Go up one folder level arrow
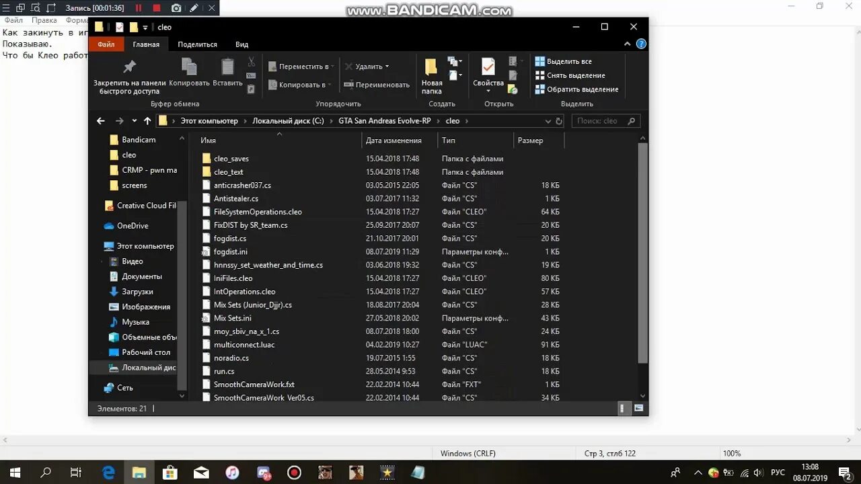Viewport: 861px width, 484px height. click(x=147, y=121)
